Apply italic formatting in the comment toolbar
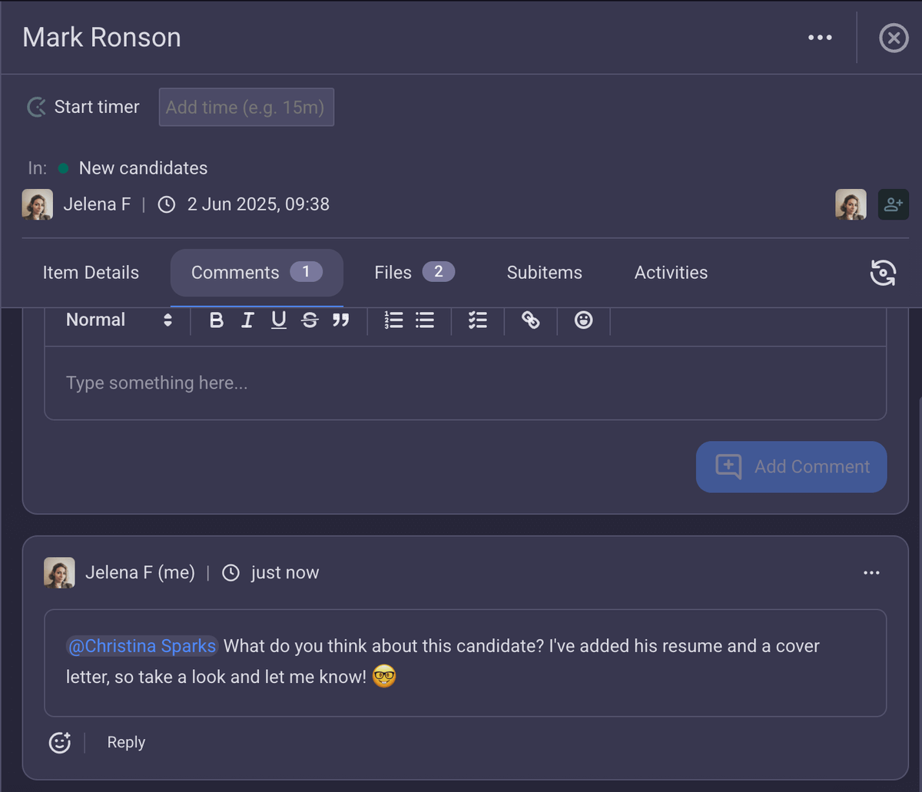Image resolution: width=922 pixels, height=792 pixels. (247, 320)
